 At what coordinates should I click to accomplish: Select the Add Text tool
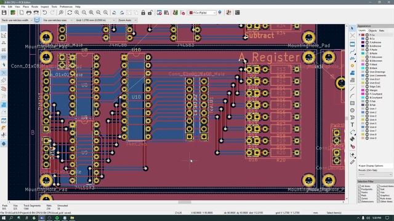352,125
